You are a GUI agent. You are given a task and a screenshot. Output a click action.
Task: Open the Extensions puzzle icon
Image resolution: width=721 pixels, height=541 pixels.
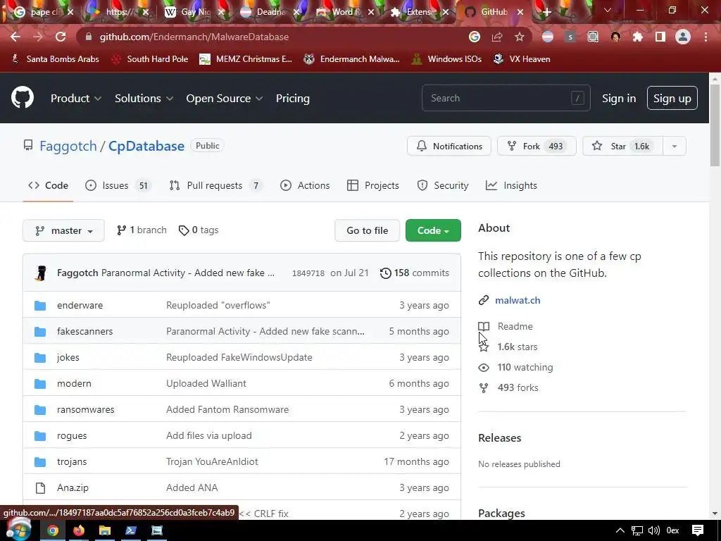(638, 37)
